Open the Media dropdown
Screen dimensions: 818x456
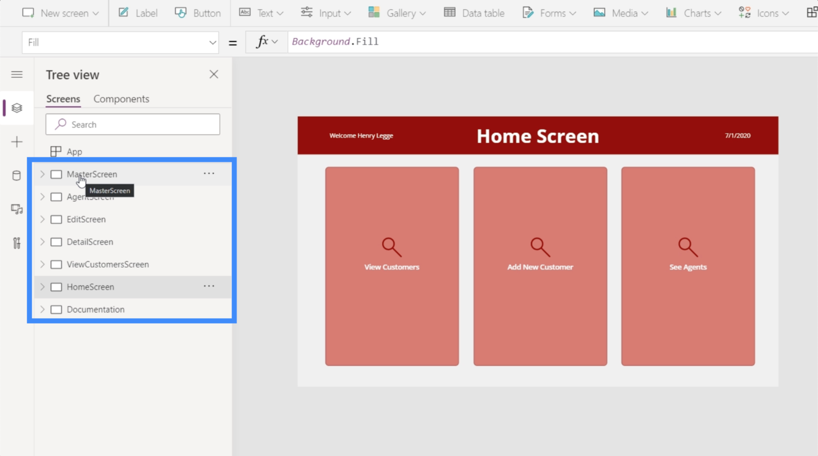click(x=621, y=13)
